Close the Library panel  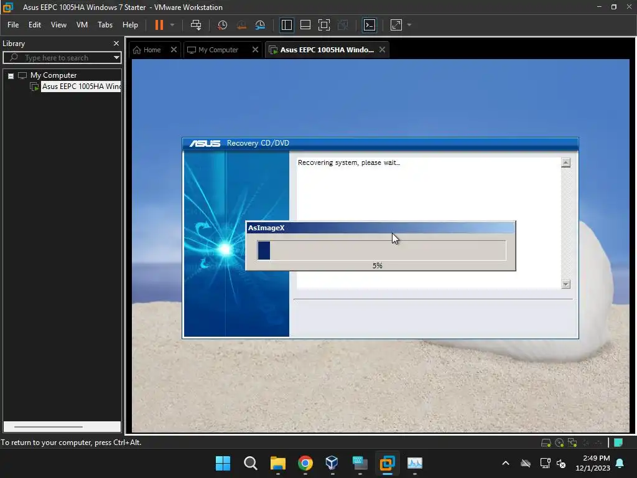pos(116,43)
